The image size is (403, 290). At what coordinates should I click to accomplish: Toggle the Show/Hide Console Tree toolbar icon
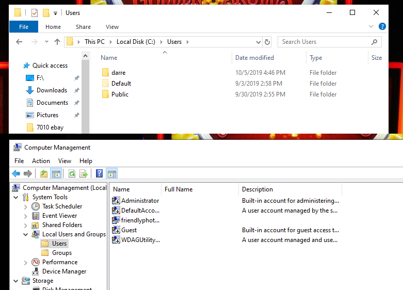56,174
